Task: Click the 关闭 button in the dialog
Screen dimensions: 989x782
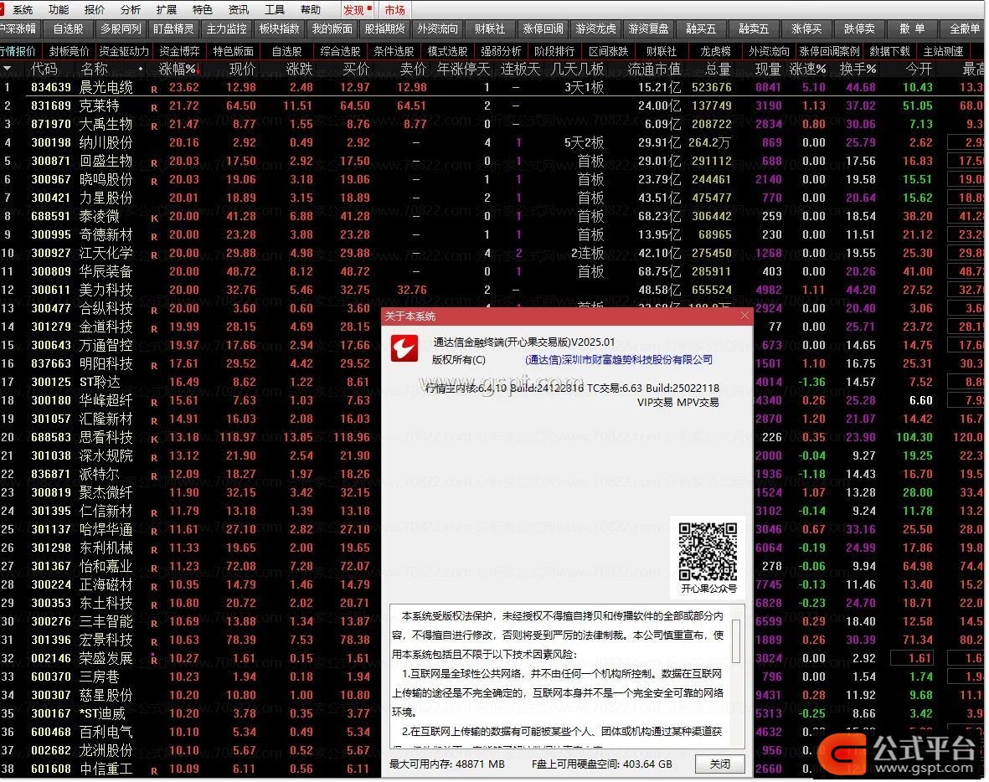Action: (x=719, y=764)
